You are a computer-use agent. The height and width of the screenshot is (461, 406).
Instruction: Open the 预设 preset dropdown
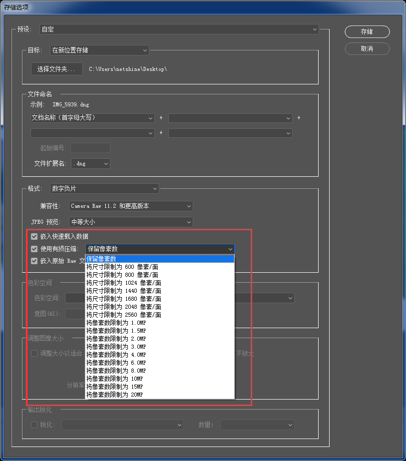coord(179,29)
